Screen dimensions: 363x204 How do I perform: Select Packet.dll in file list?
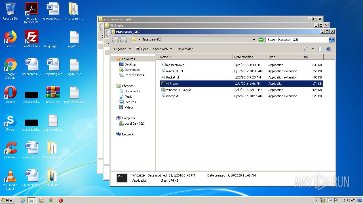241,77
